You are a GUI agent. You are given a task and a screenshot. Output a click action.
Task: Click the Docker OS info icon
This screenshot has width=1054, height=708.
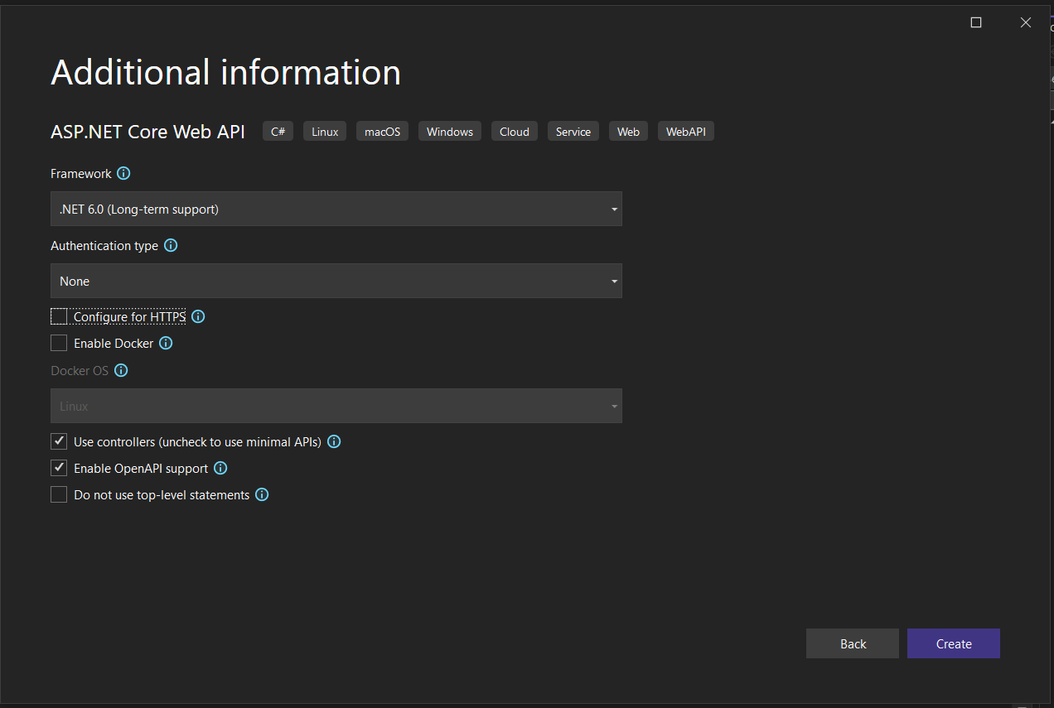click(121, 371)
